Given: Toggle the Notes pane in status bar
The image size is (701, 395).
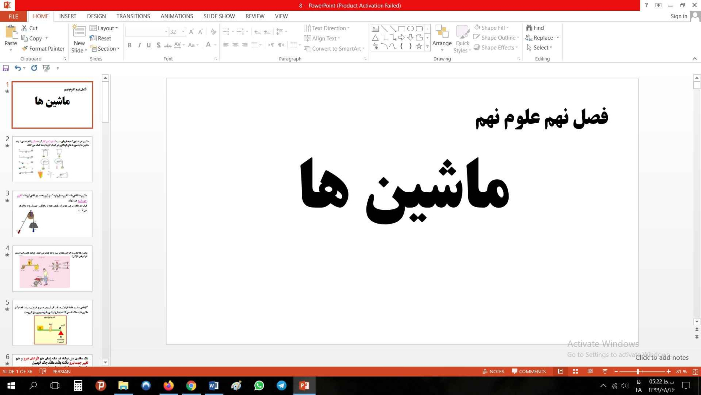Looking at the screenshot, I should click(x=493, y=372).
